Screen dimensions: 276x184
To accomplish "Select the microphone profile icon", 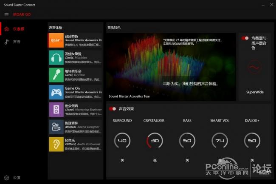I will (x=56, y=75).
